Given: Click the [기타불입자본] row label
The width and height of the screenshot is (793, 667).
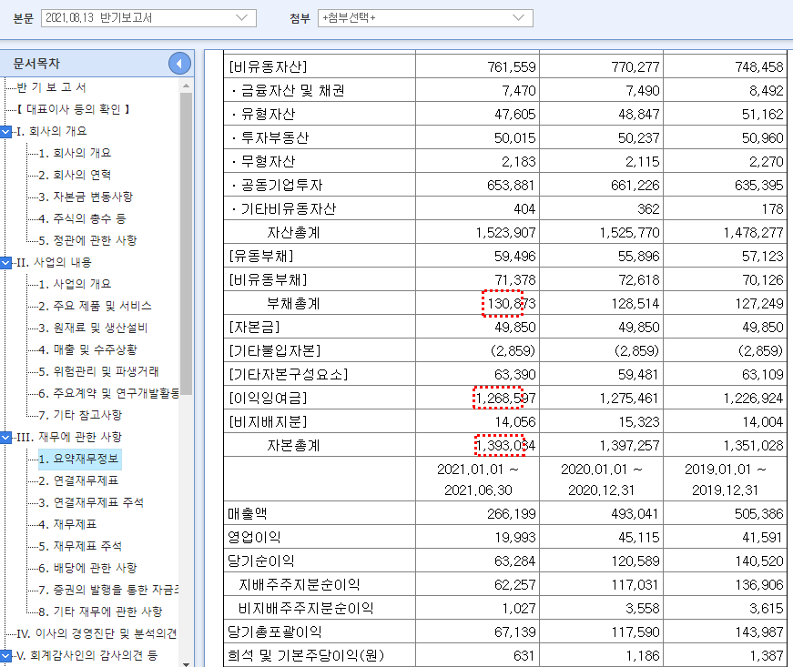Looking at the screenshot, I should click(275, 351).
